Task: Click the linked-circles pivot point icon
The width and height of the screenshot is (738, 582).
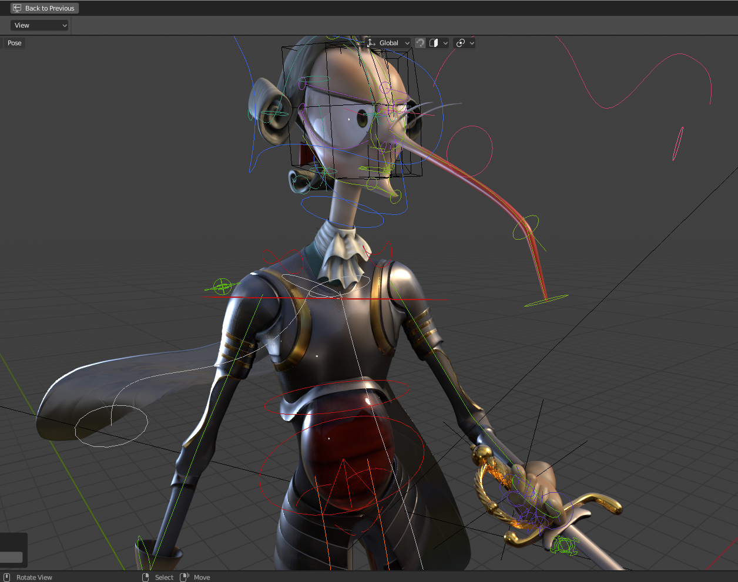Action: pos(461,43)
